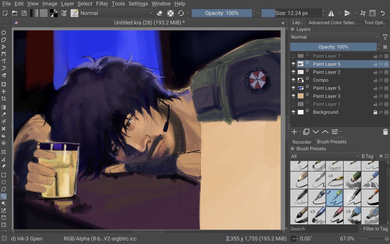Delete the selected layer with trash icon
The width and height of the screenshot is (390, 244).
(x=385, y=132)
